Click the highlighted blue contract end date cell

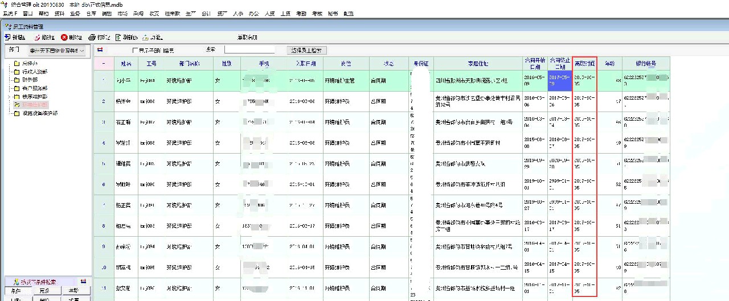coord(559,80)
